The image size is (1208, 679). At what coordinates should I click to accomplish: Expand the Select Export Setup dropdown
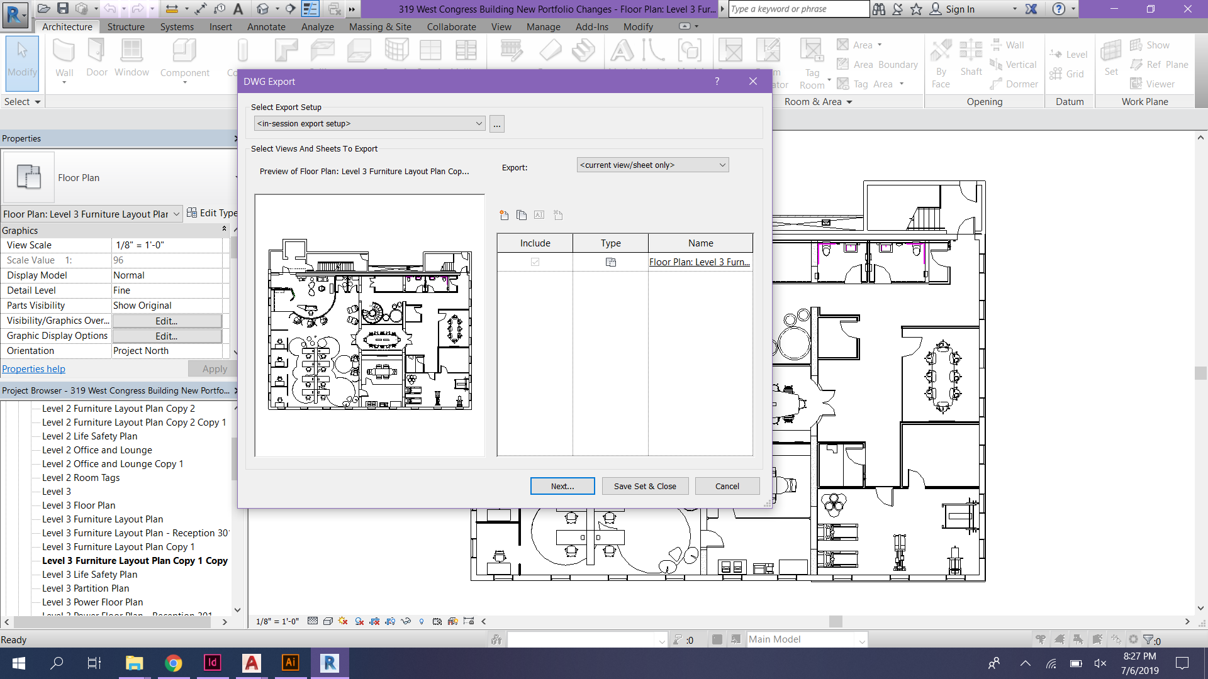pos(477,123)
